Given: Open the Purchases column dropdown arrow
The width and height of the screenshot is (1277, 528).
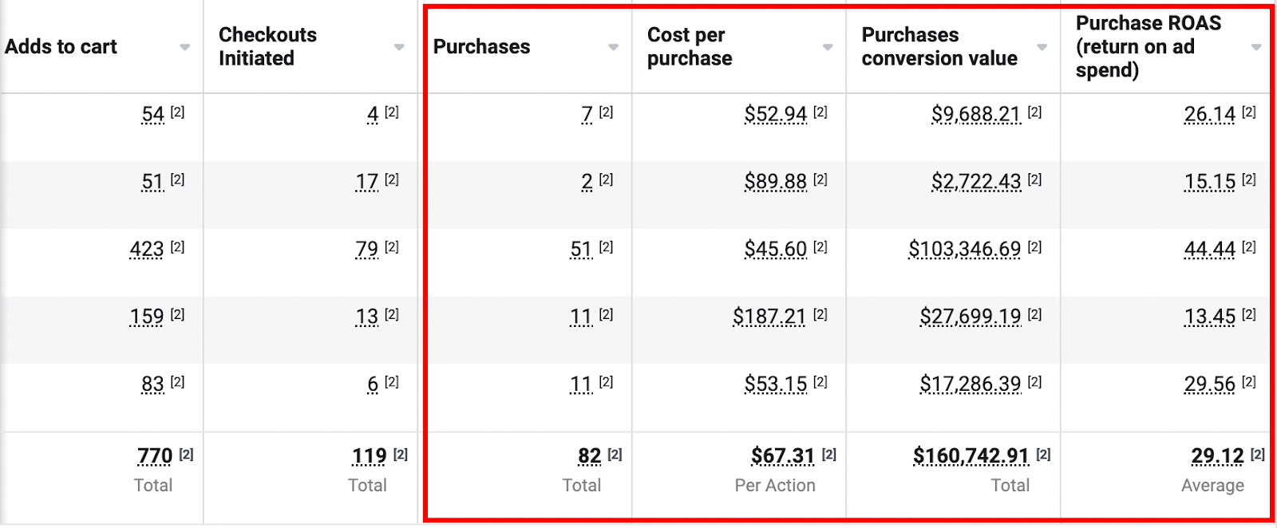Looking at the screenshot, I should point(613,47).
